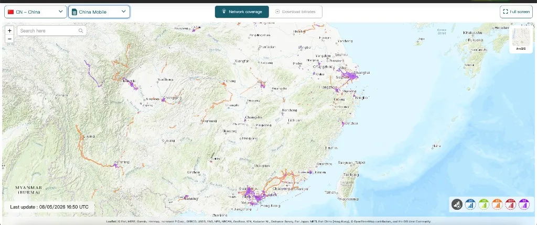Open the China Mobile operator dropdown
Screen dimensions: 537x225
(99, 12)
